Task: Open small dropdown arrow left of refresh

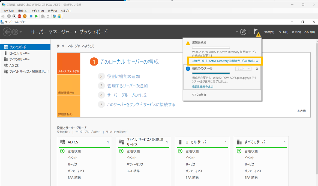Action: pyautogui.click(x=237, y=32)
